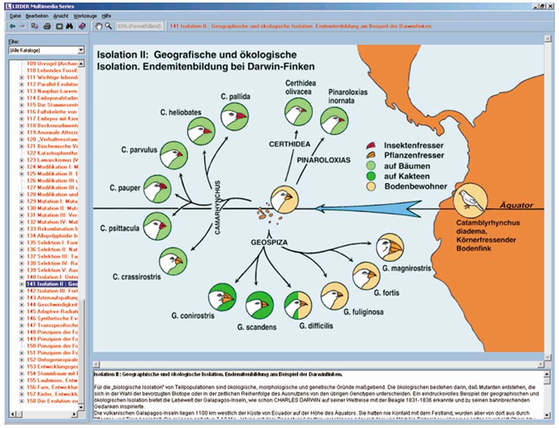Open the Werkzeuge menu

(84, 15)
